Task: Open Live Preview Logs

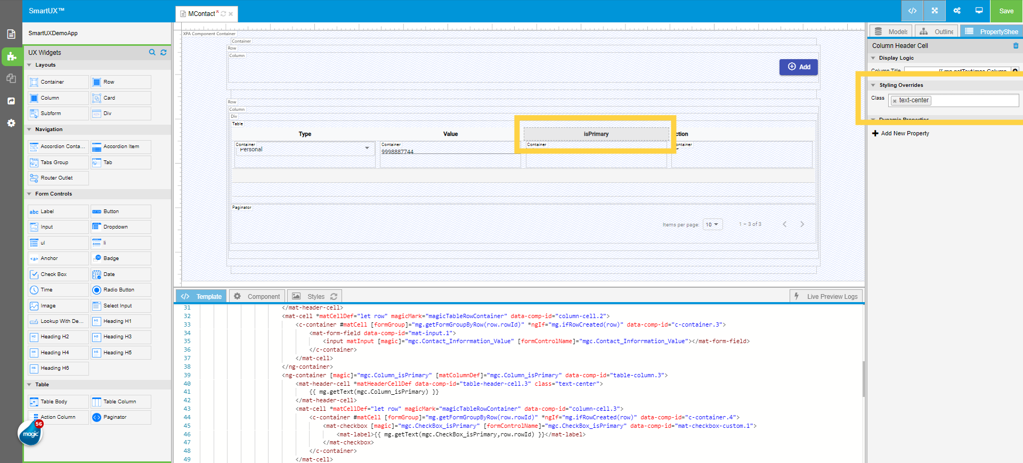Action: click(x=826, y=296)
